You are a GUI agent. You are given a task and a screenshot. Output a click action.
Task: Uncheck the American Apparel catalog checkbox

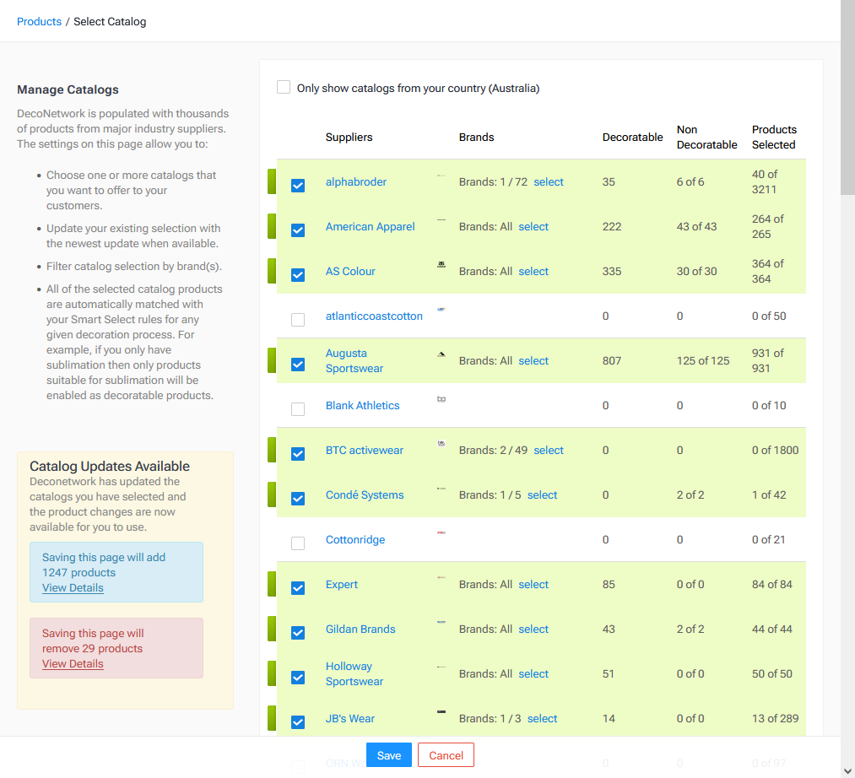298,230
